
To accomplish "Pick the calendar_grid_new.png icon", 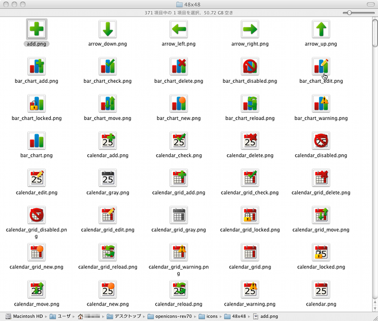I will (37, 252).
